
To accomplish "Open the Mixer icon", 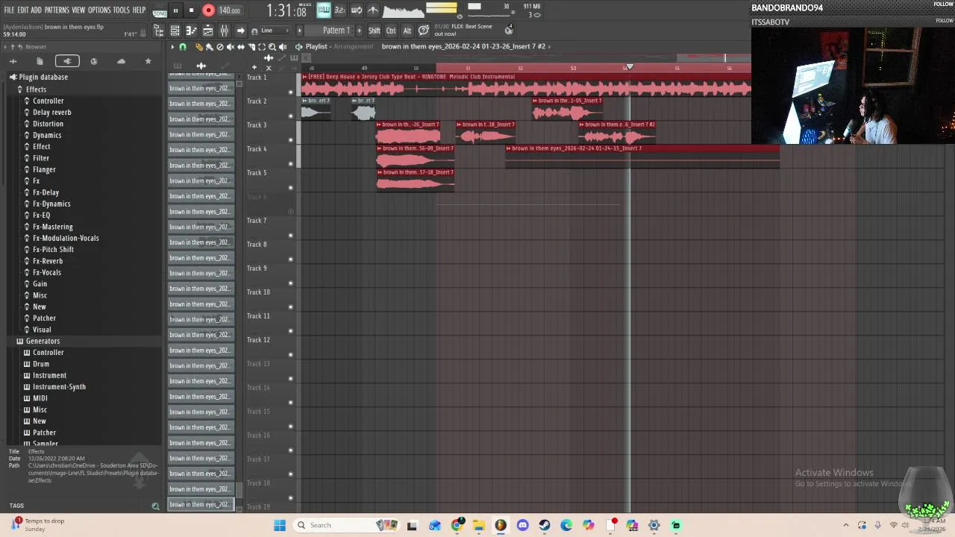I will (224, 31).
